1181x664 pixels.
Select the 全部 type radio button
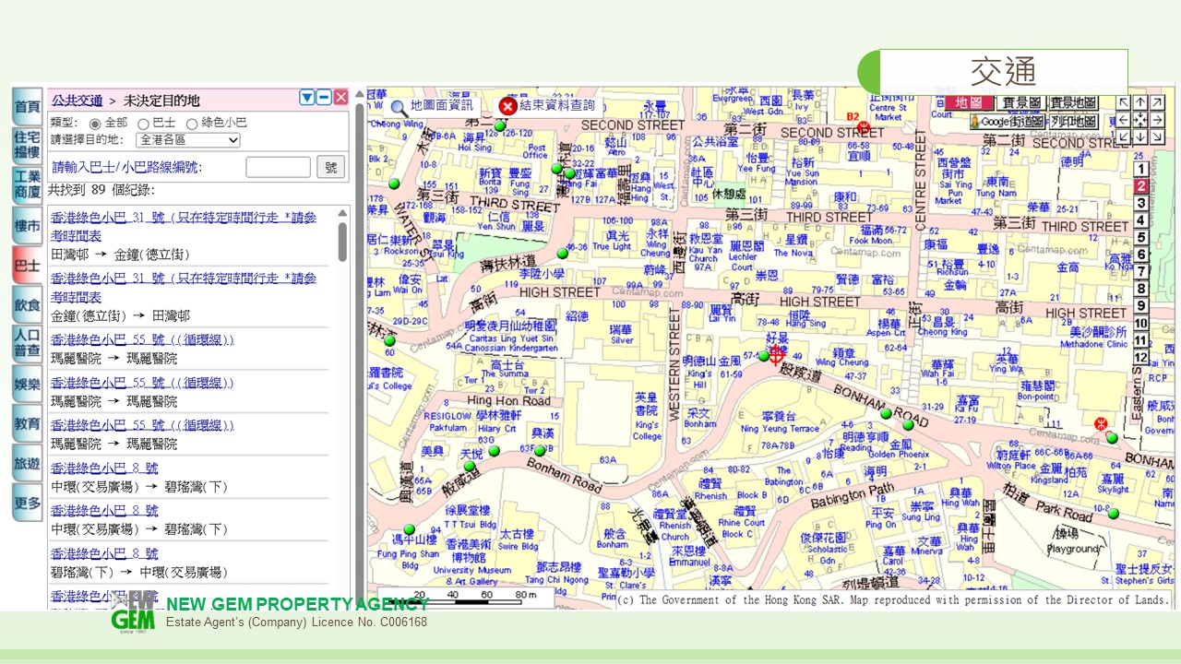(x=94, y=123)
